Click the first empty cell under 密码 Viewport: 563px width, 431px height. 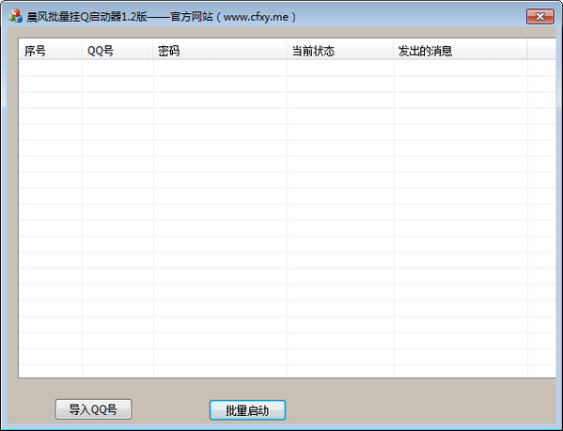click(x=220, y=69)
